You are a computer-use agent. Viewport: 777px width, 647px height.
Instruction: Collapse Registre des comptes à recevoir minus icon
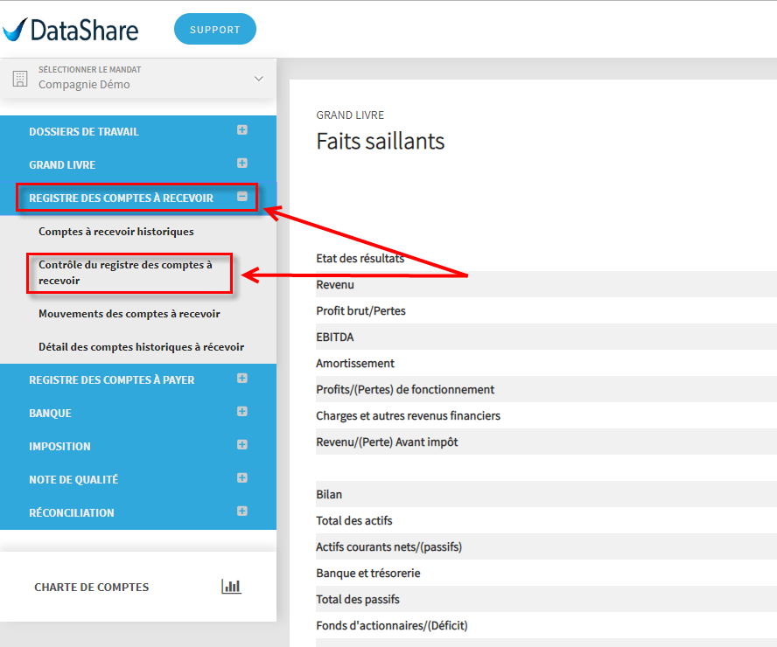[x=241, y=197]
